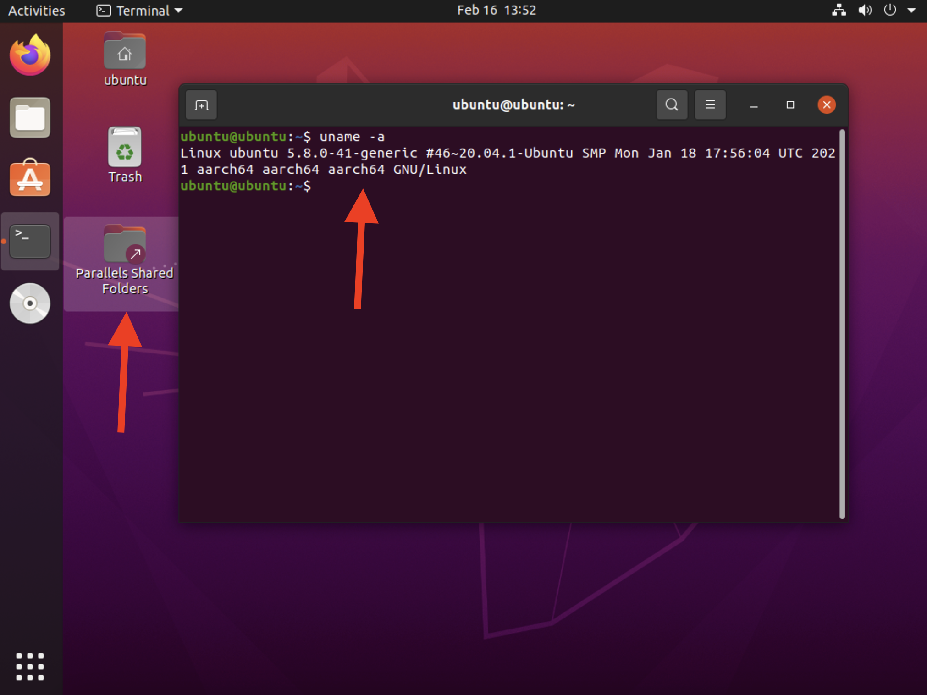Click the volume speaker icon
Image resolution: width=927 pixels, height=695 pixels.
[x=864, y=10]
